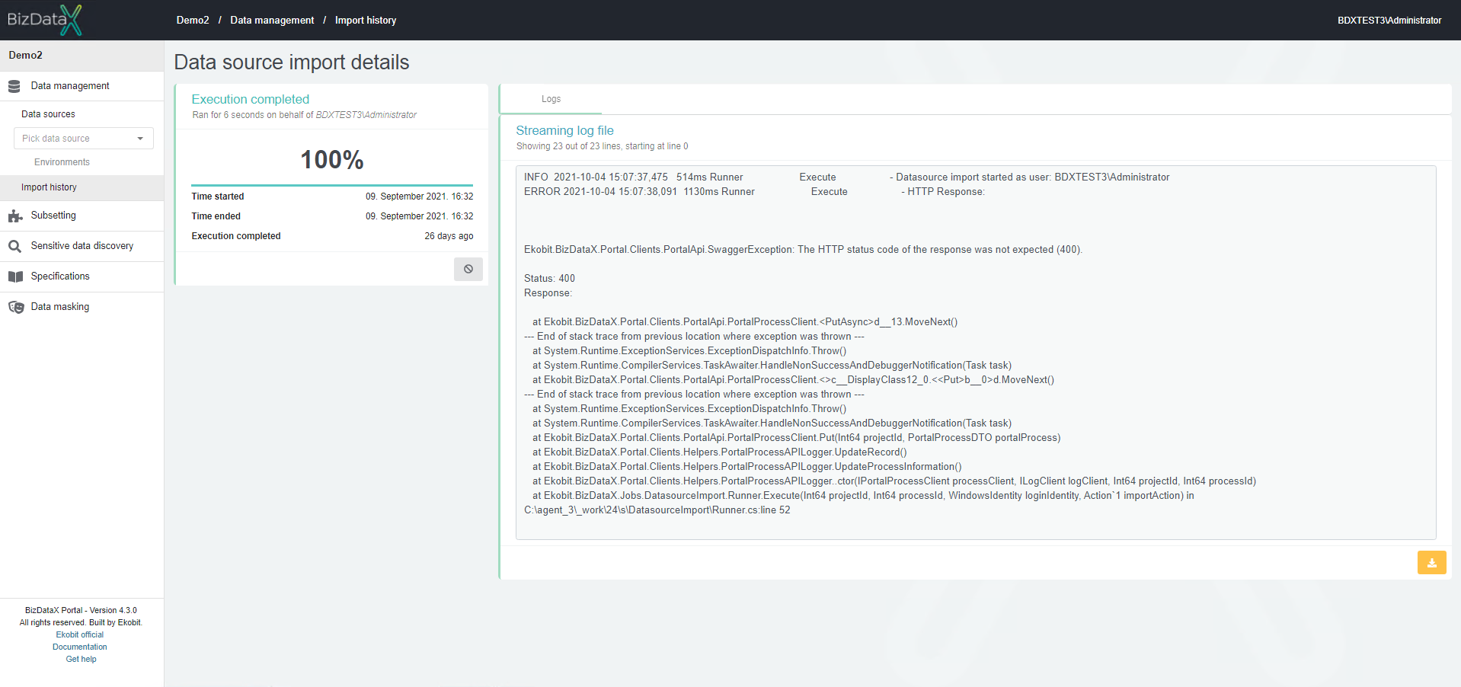Viewport: 1461px width, 687px height.
Task: Select Import history in sidebar
Action: click(x=82, y=187)
